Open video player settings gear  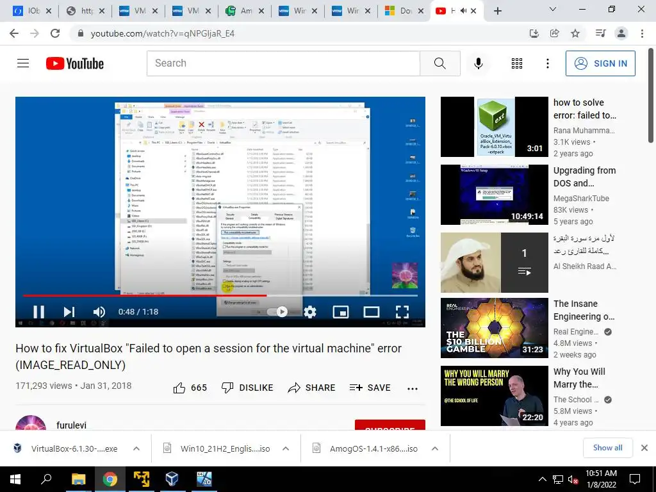coord(310,312)
